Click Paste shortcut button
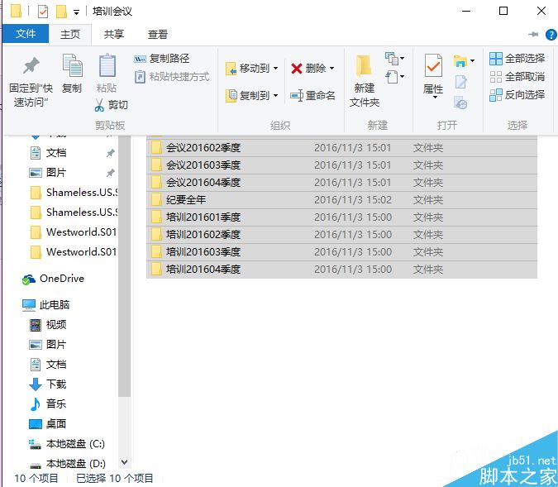The height and width of the screenshot is (487, 558). point(172,77)
